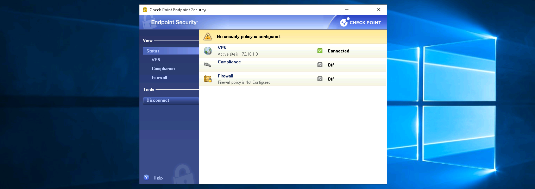535x189 pixels.
Task: Click the Compliance heading in status list
Action: pyautogui.click(x=229, y=62)
